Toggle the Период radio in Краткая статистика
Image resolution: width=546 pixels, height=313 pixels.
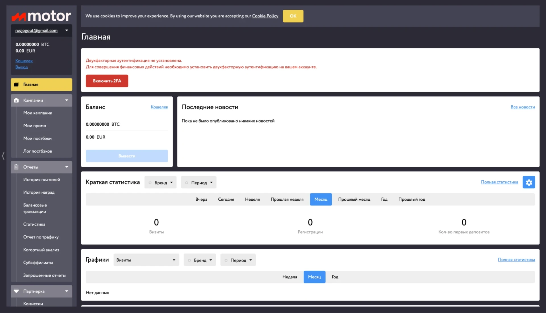pos(187,183)
